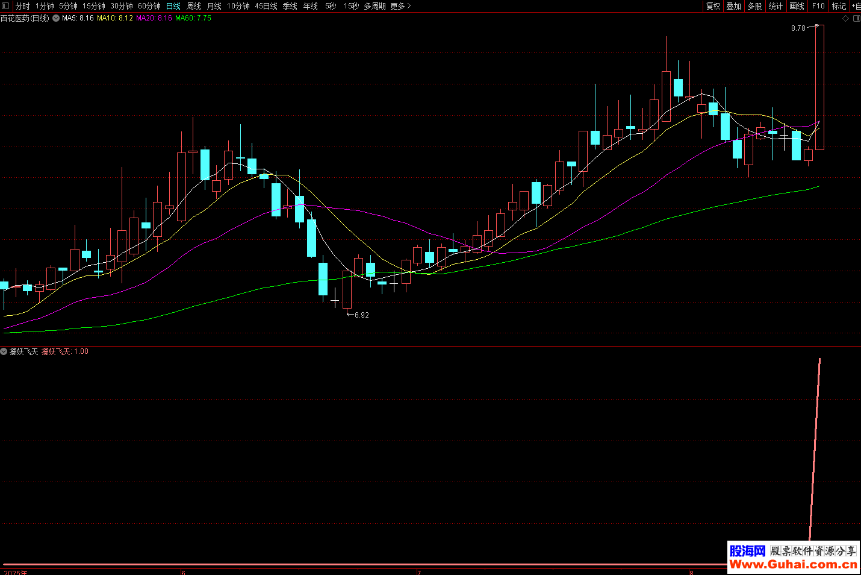Click the panel toggle icon at chart top-right
This screenshot has height=575, width=861.
point(857,19)
